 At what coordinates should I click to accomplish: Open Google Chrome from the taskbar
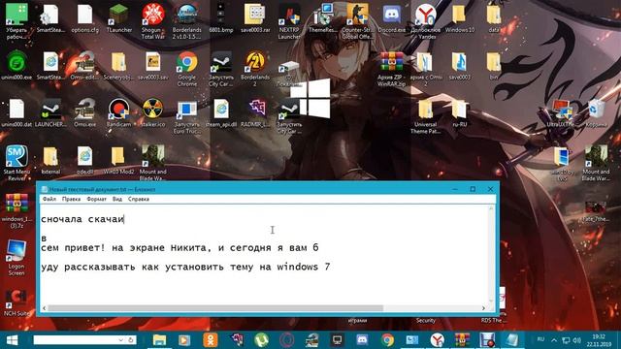(x=388, y=340)
